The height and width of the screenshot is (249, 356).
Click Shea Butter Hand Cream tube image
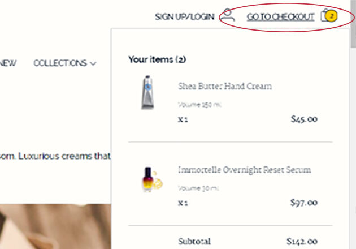(147, 92)
